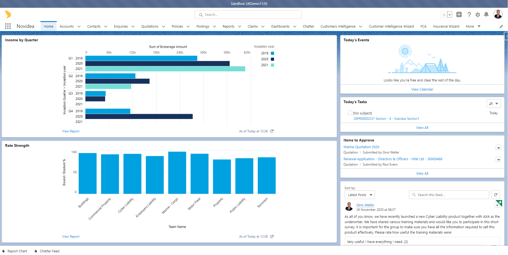Expand the Accounts tab dropdown arrow

79,27
